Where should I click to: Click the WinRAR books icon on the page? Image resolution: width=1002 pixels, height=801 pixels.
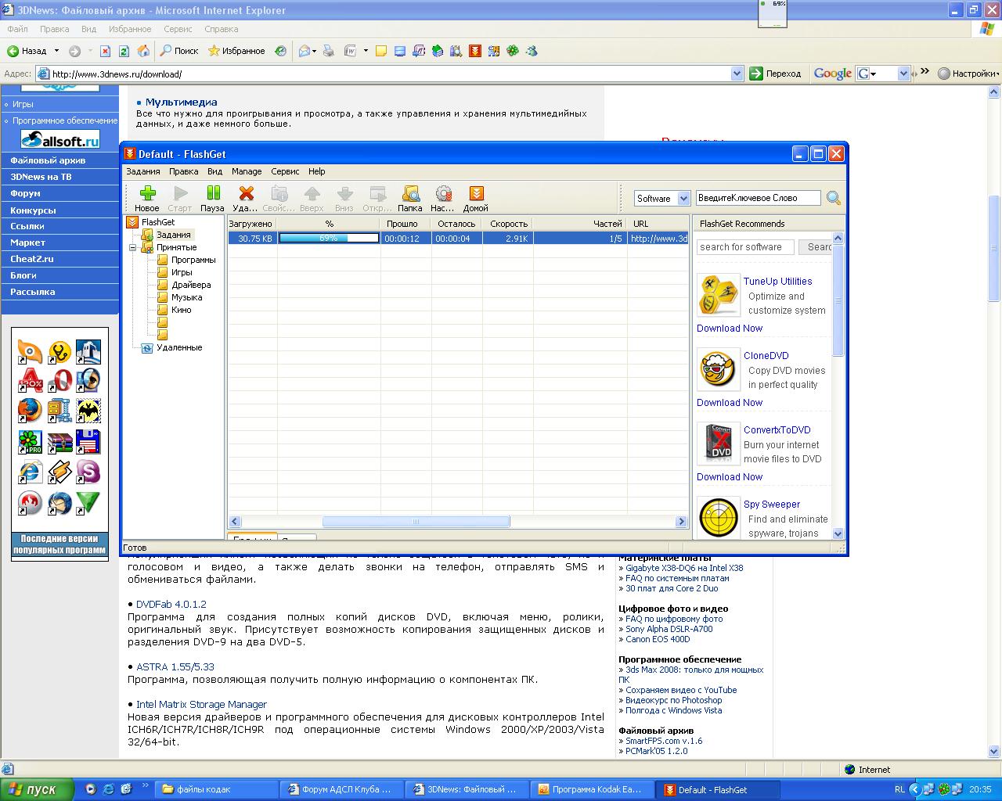[x=59, y=441]
